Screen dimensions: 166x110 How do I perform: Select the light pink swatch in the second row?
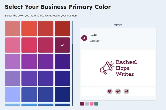coord(13,45)
